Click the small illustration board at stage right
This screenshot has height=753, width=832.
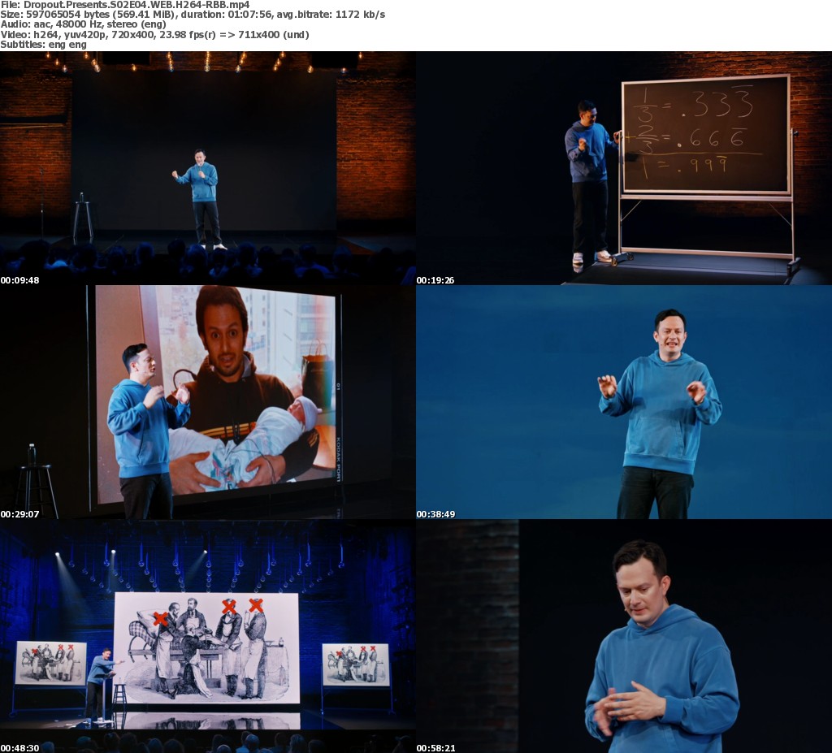point(355,664)
